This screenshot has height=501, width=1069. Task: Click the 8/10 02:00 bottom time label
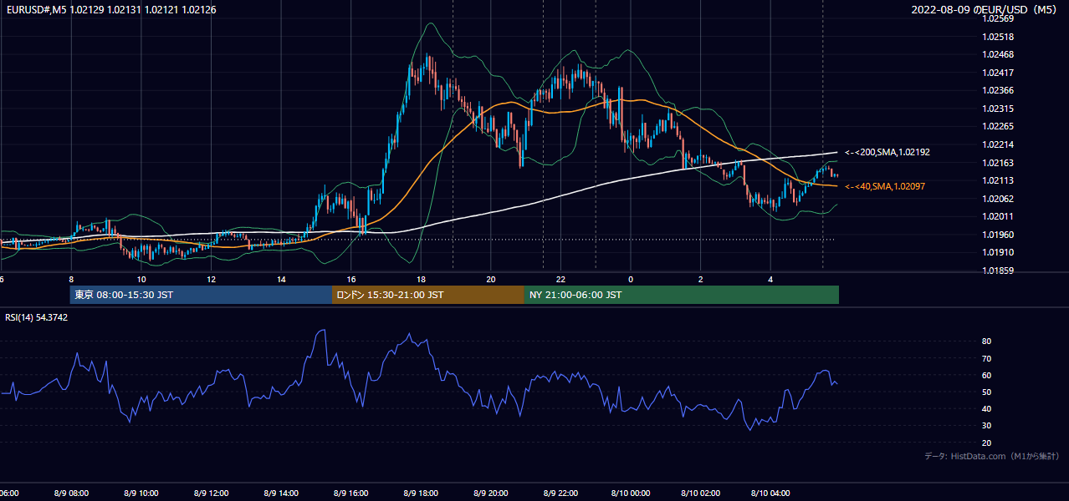click(x=701, y=493)
